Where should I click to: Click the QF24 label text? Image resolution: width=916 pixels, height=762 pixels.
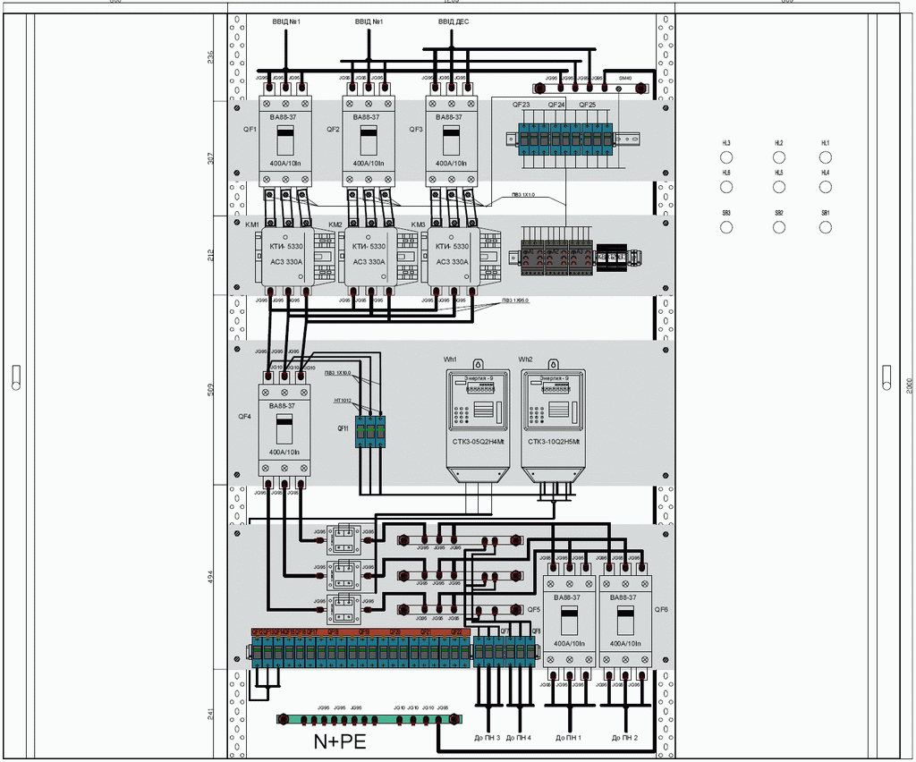click(x=556, y=105)
